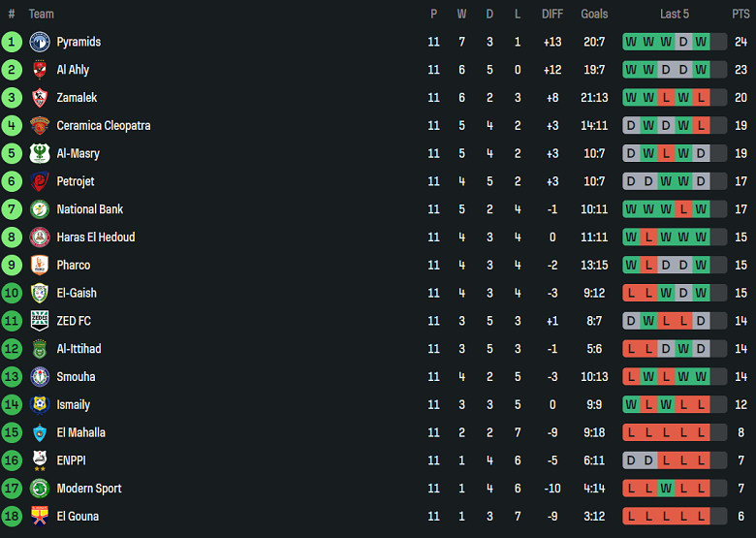Click the Last 5 column header

pos(675,14)
